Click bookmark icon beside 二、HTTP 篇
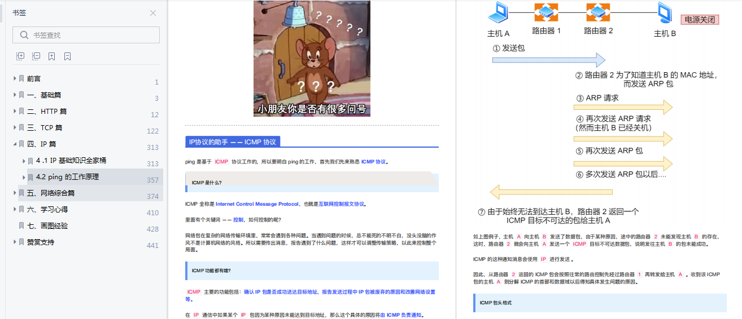The height and width of the screenshot is (319, 742). pyautogui.click(x=21, y=111)
